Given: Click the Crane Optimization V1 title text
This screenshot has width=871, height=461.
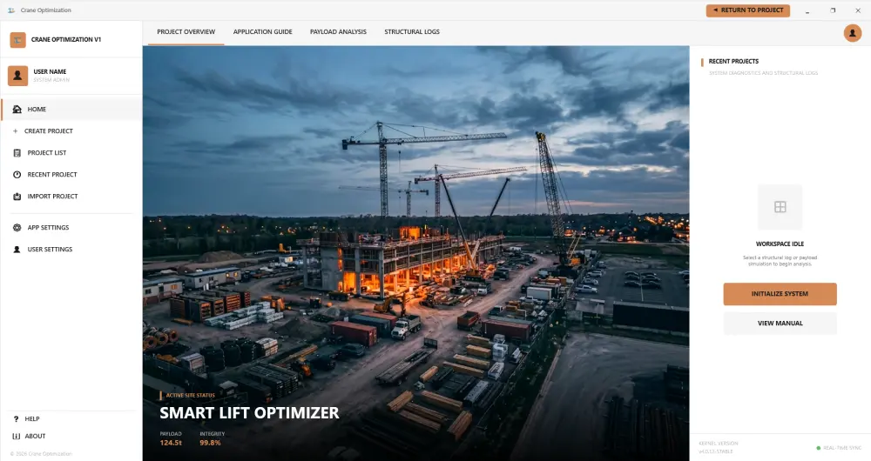Looking at the screenshot, I should (x=66, y=40).
